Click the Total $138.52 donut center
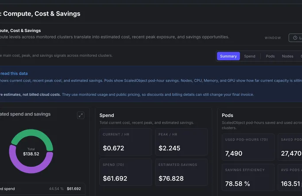Viewport: 302px width, 196px height. 31,152
